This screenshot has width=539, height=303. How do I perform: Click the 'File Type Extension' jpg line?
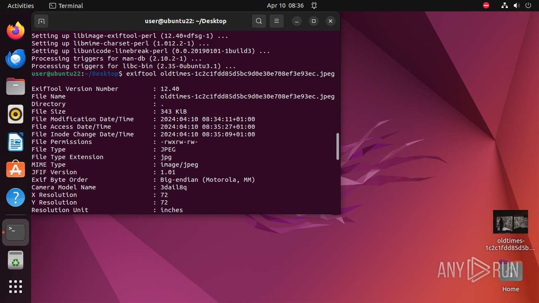101,157
